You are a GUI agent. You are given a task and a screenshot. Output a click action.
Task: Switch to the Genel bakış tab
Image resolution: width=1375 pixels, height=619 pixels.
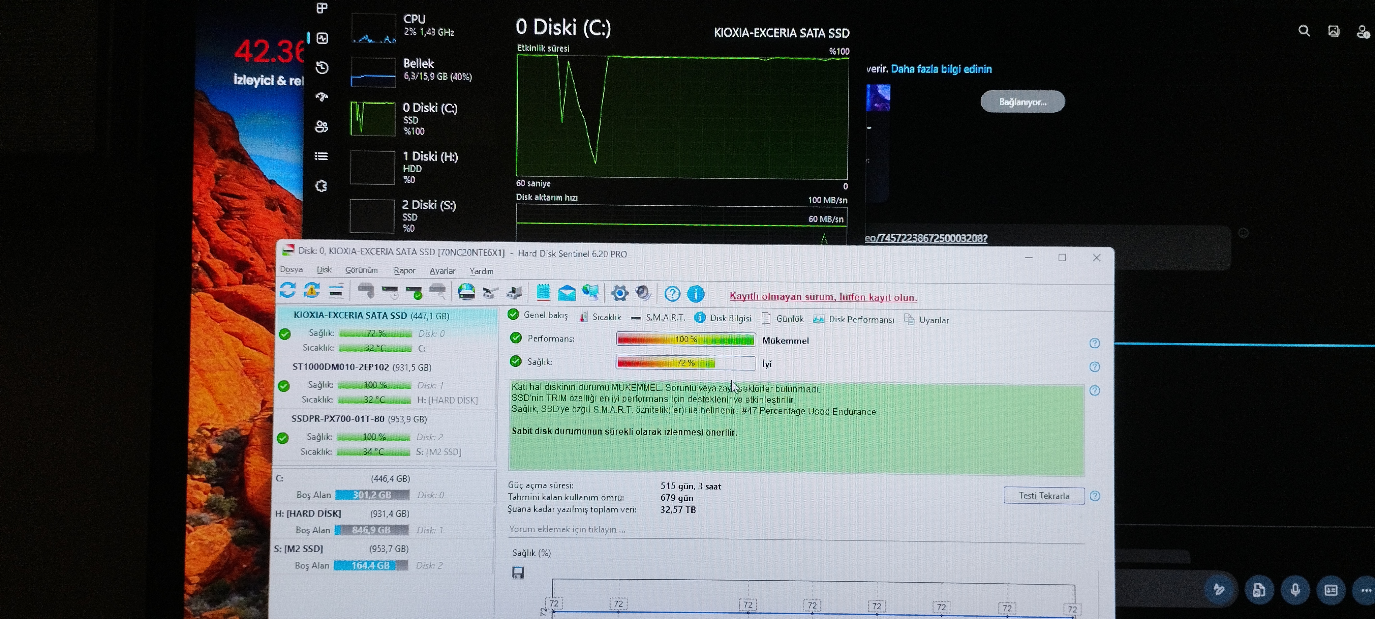click(538, 315)
